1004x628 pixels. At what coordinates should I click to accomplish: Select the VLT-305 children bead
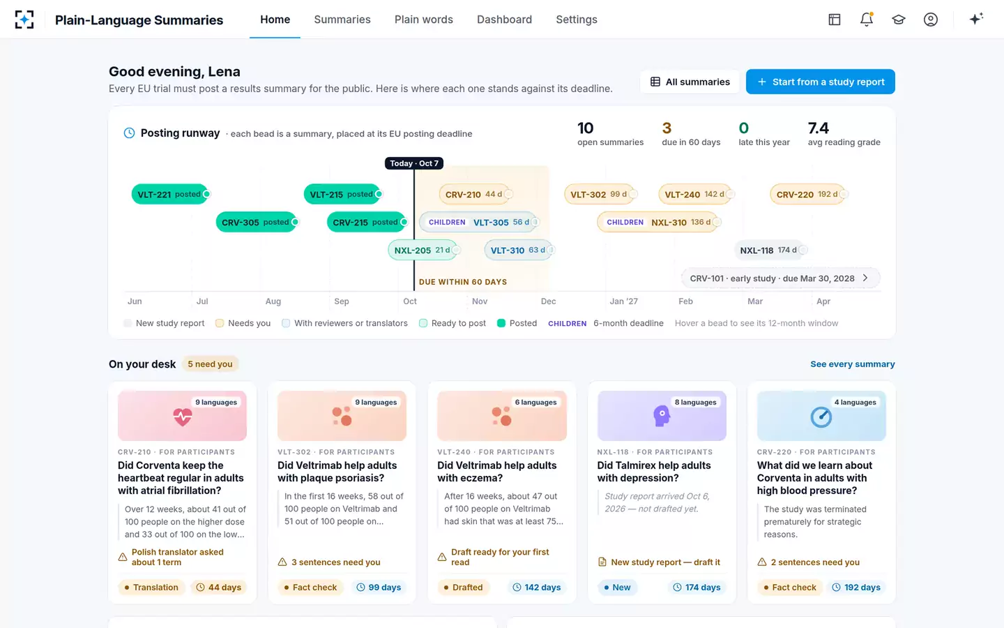[x=479, y=222]
